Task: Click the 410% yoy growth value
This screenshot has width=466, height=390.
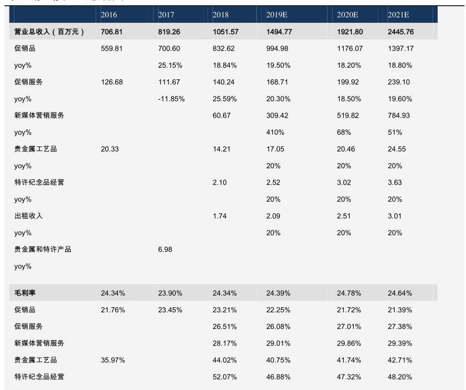Action: 275,132
